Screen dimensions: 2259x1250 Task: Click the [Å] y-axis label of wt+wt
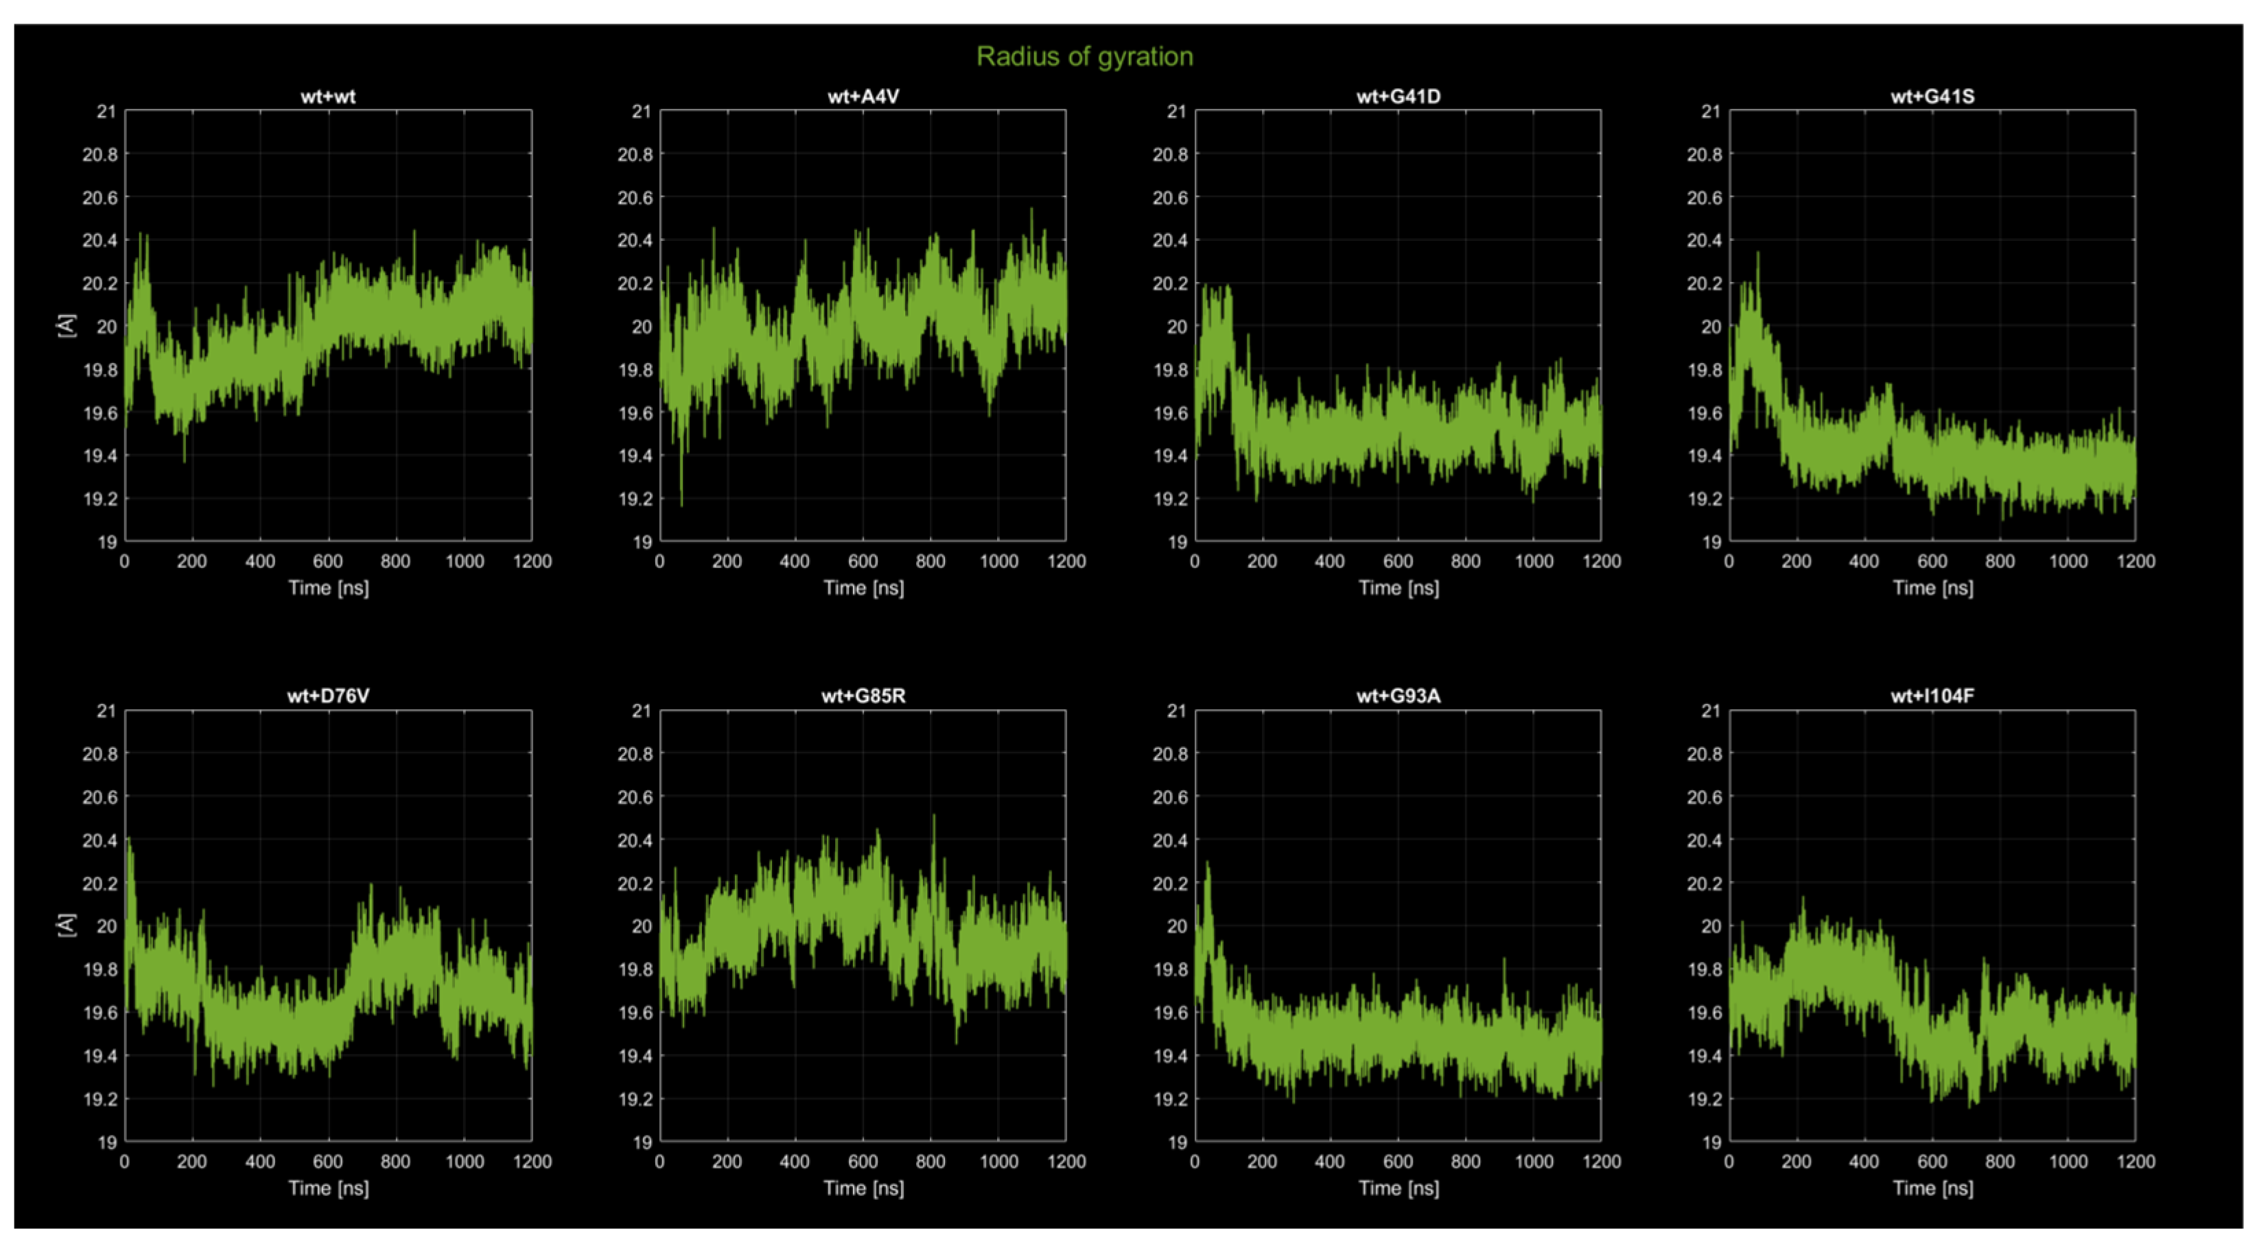click(x=67, y=325)
